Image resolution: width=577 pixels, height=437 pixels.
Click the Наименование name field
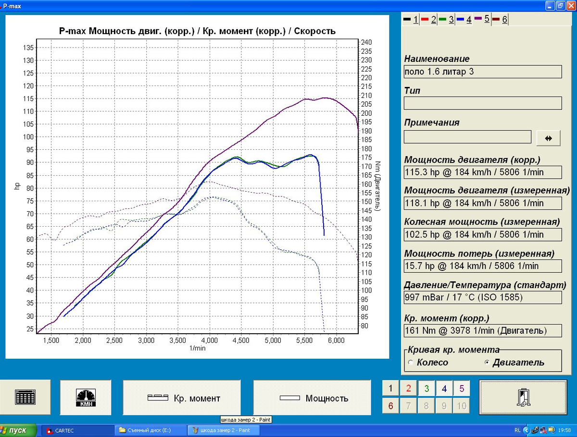pyautogui.click(x=483, y=72)
